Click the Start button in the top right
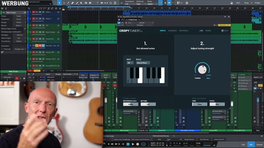264x148 pixels. pos(238,3)
